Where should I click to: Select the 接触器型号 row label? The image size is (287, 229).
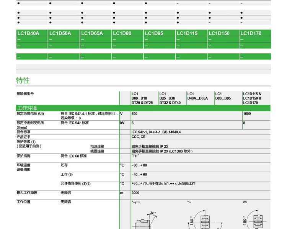25,94
